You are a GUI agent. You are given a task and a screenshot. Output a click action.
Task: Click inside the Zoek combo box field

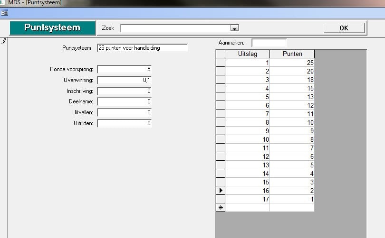[176, 28]
